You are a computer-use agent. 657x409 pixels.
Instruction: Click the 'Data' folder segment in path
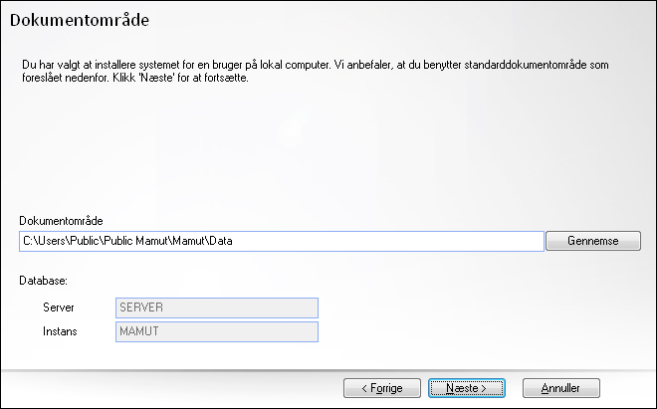click(221, 241)
